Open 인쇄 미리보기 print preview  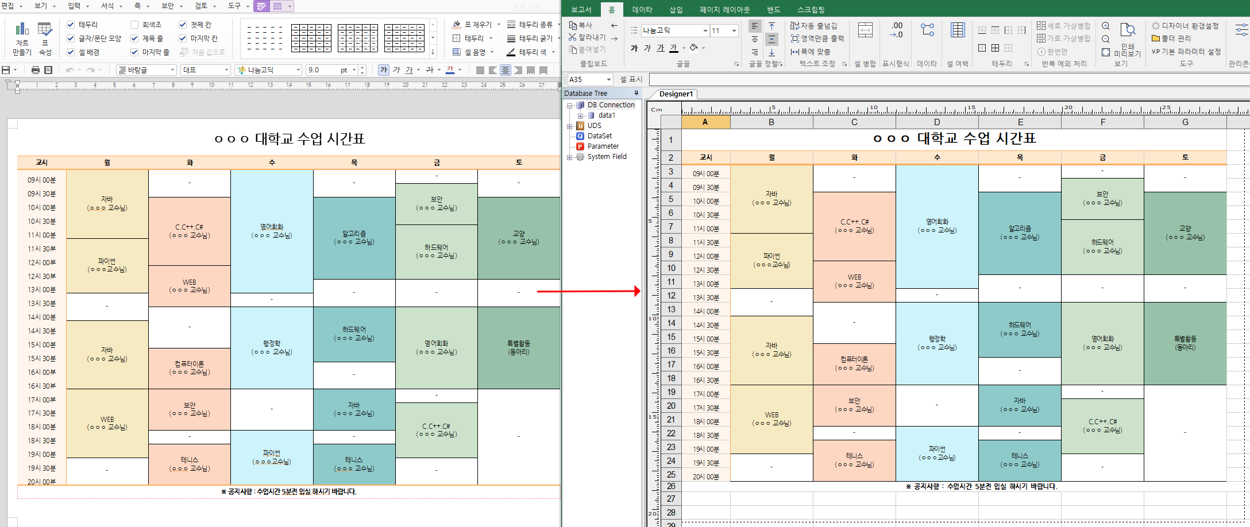tap(1128, 39)
